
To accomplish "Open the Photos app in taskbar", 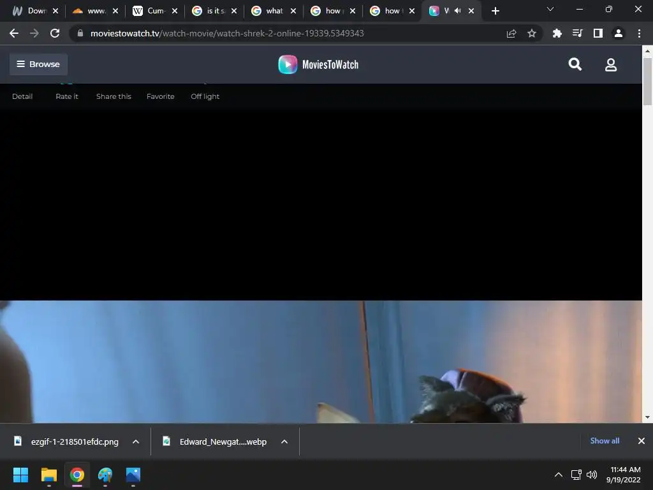I will tap(133, 475).
